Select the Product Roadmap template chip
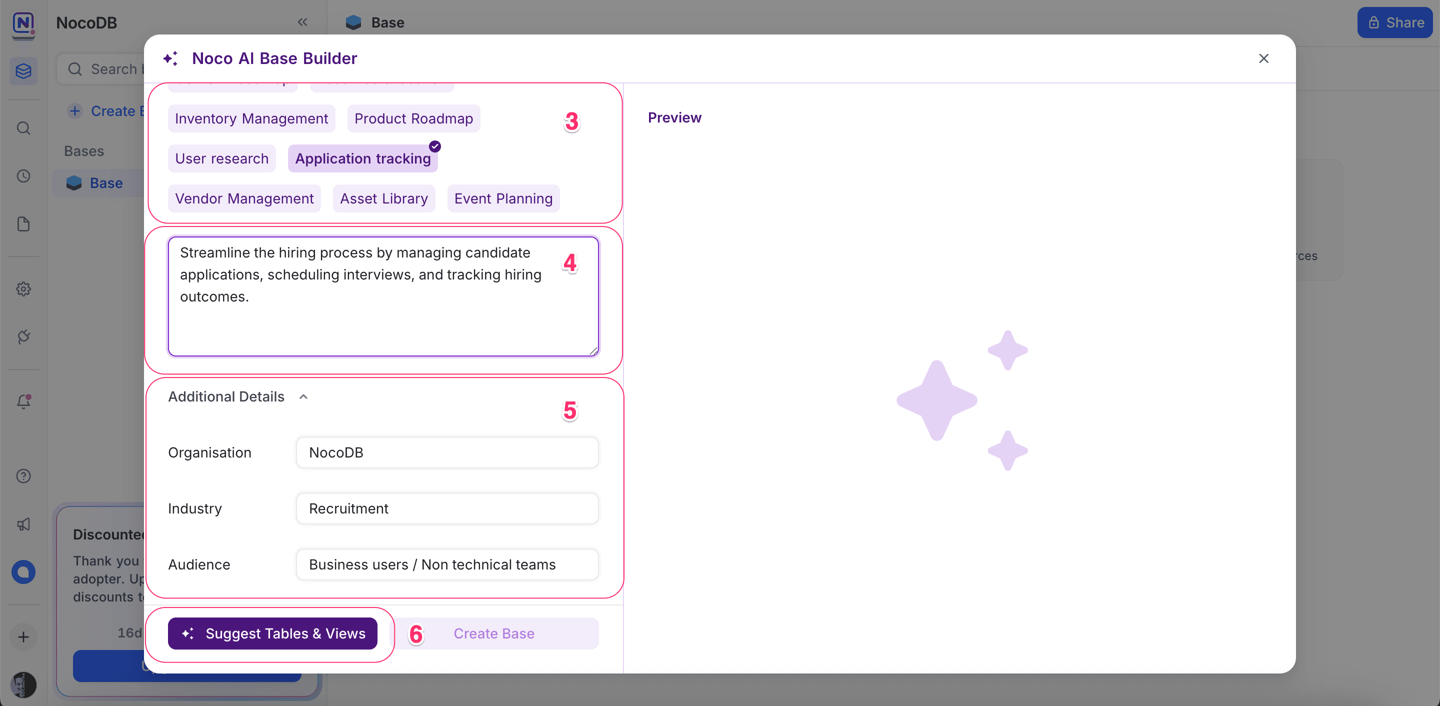Viewport: 1440px width, 706px height. [413, 118]
